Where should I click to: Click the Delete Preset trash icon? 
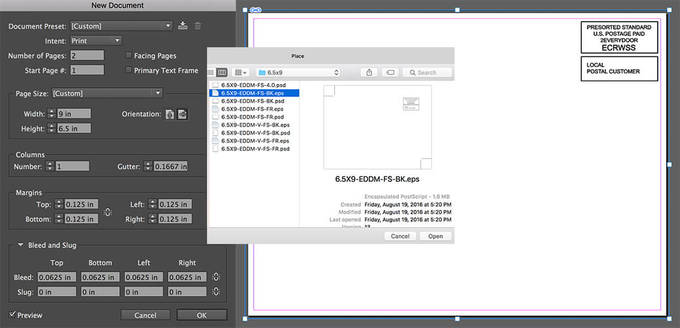point(198,26)
